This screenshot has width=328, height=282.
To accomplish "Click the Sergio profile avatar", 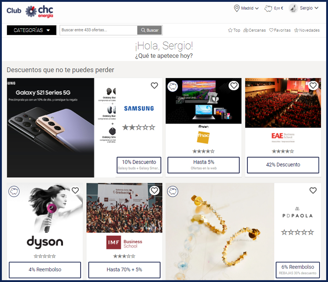I will coord(293,8).
